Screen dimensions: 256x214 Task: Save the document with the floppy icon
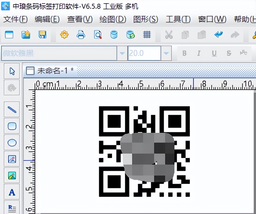[42, 35]
